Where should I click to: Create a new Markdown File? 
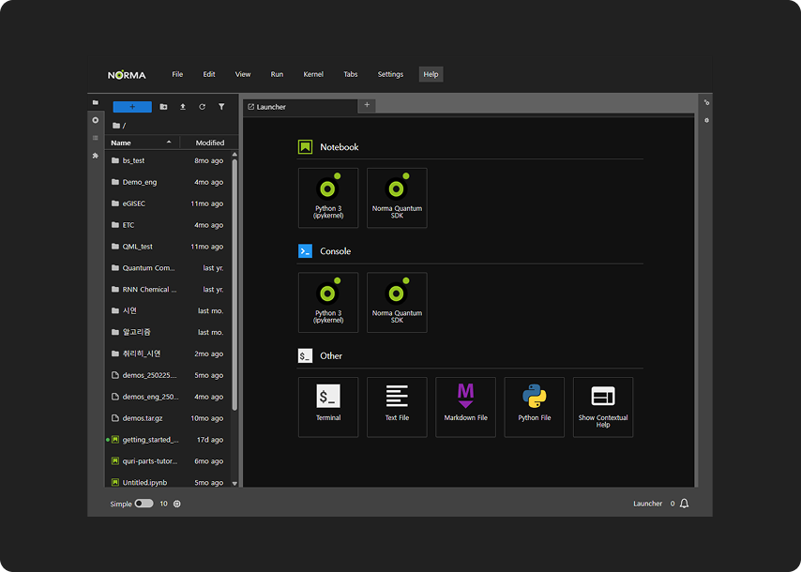(465, 407)
